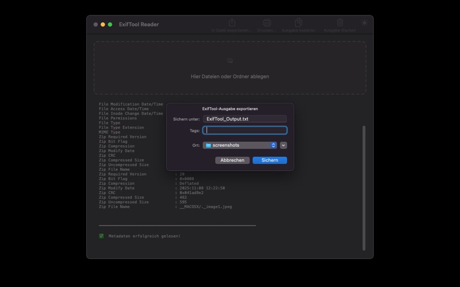Click the date value "2025:11:08 12:22:50"
The width and height of the screenshot is (460, 287).
[202, 188]
